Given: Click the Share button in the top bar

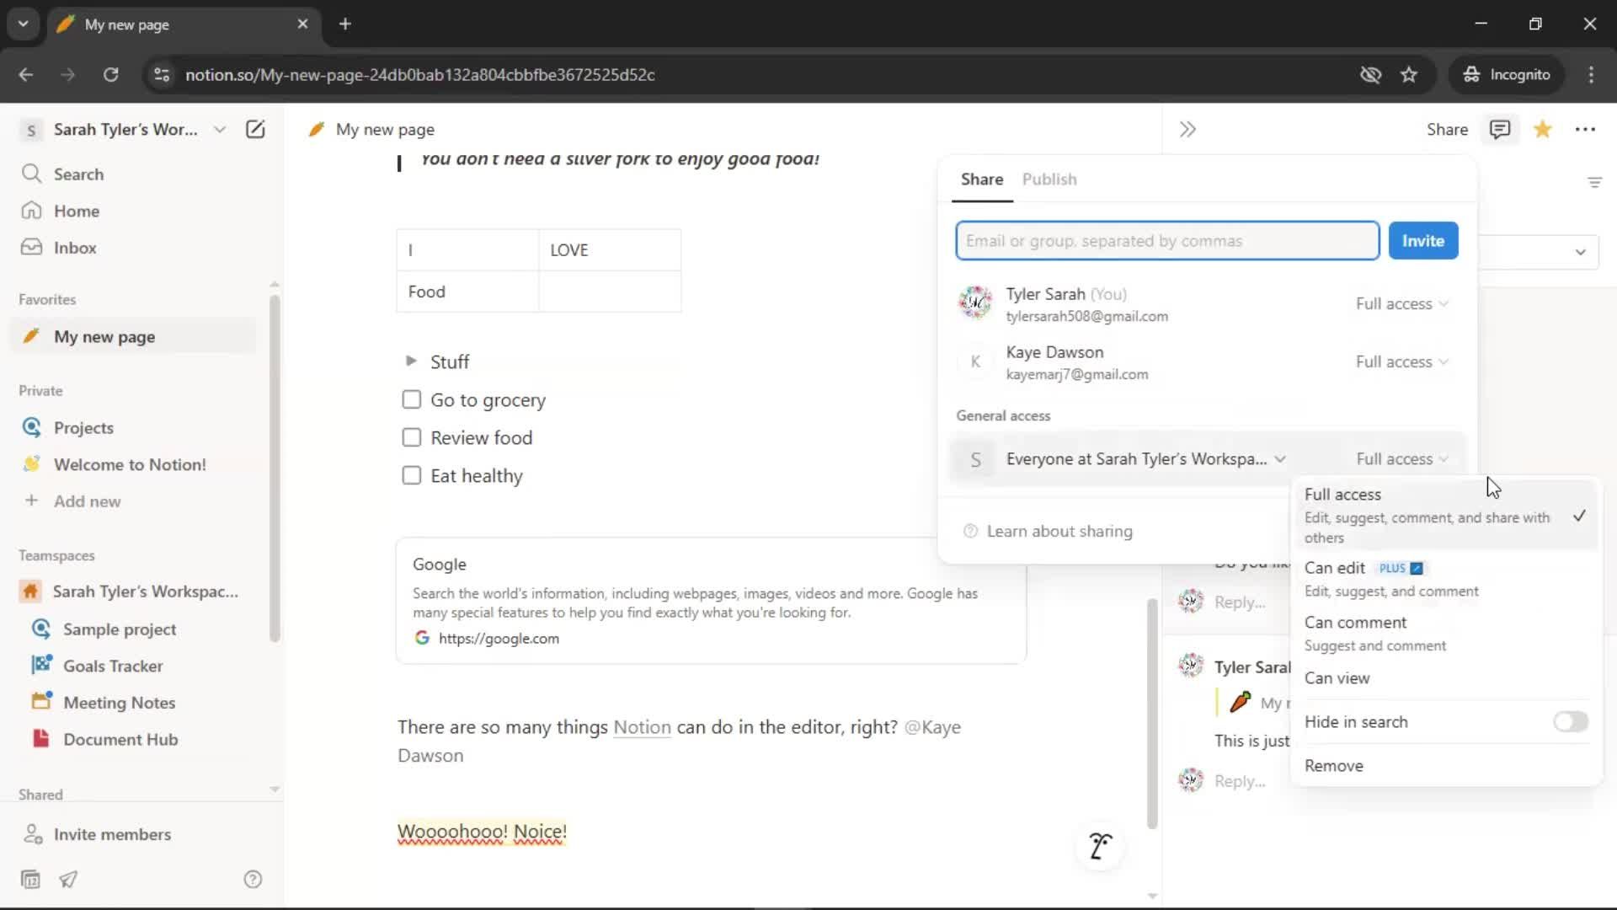Looking at the screenshot, I should pos(1447,129).
